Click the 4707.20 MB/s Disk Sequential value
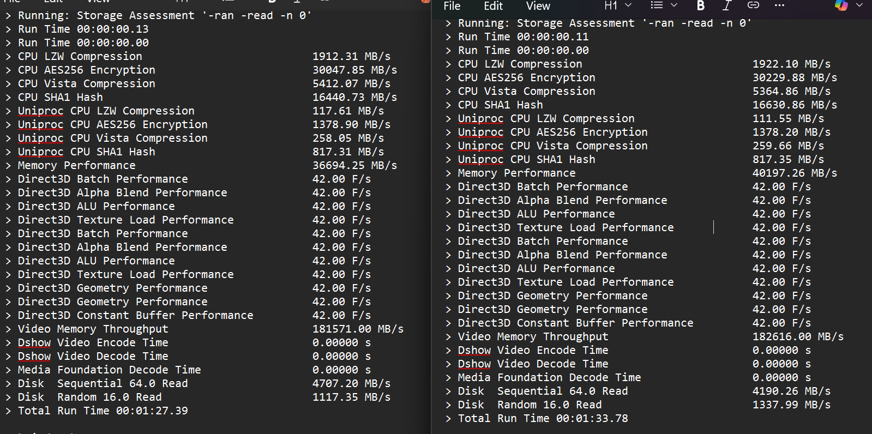Screen dimensions: 872x434 point(351,383)
